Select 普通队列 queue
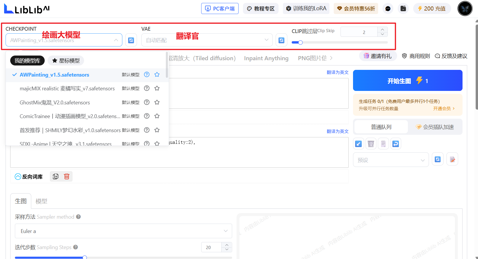This screenshot has width=478, height=259. pyautogui.click(x=381, y=127)
